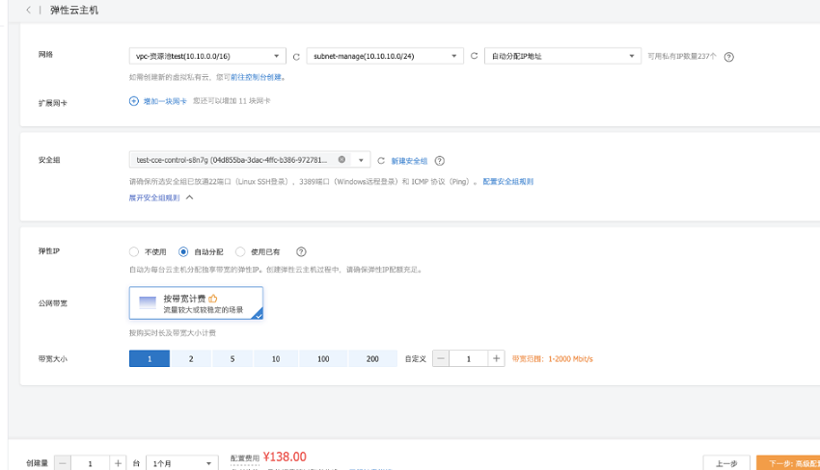Click the 上一步 button
820x470 pixels.
tap(725, 463)
